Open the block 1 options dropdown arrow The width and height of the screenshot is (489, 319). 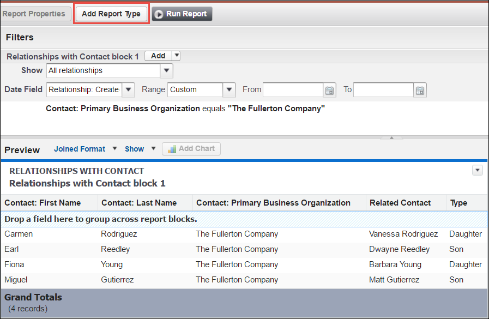pos(477,170)
